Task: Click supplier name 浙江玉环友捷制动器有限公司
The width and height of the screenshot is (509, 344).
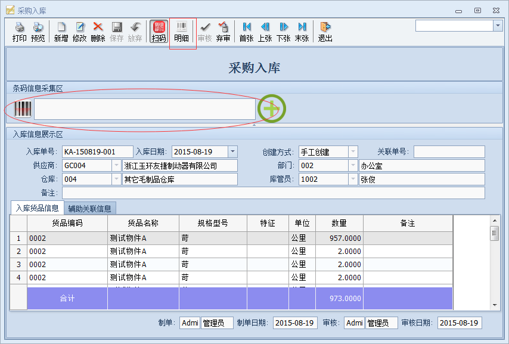Action: [x=180, y=165]
